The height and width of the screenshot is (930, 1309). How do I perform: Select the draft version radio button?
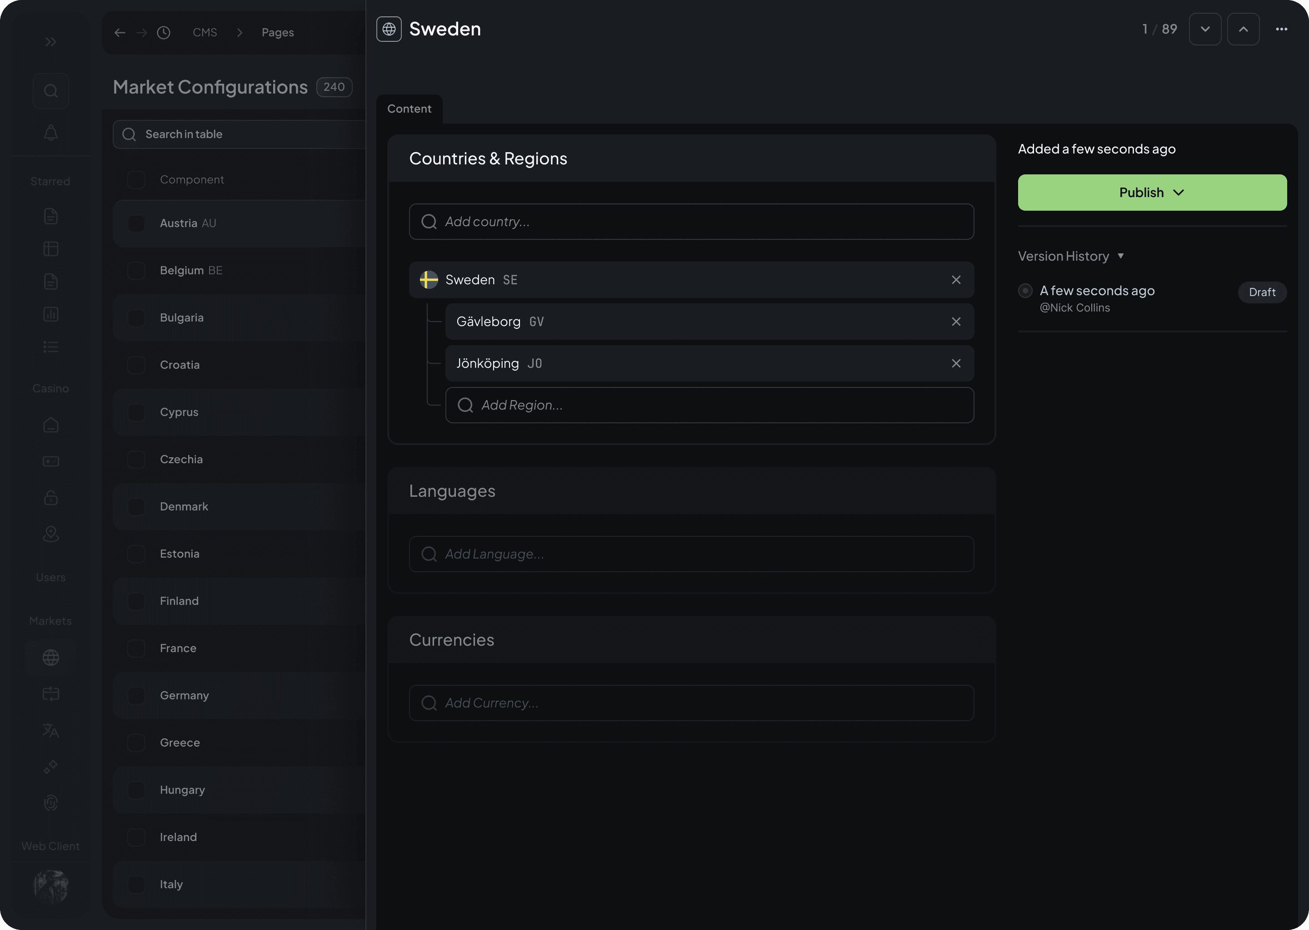pyautogui.click(x=1025, y=291)
